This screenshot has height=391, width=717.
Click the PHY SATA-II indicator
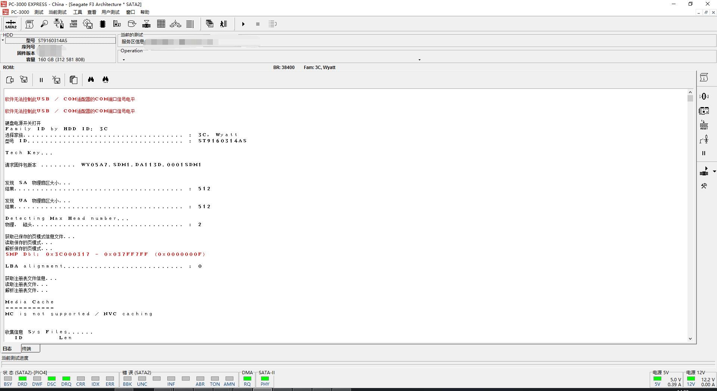265,381
